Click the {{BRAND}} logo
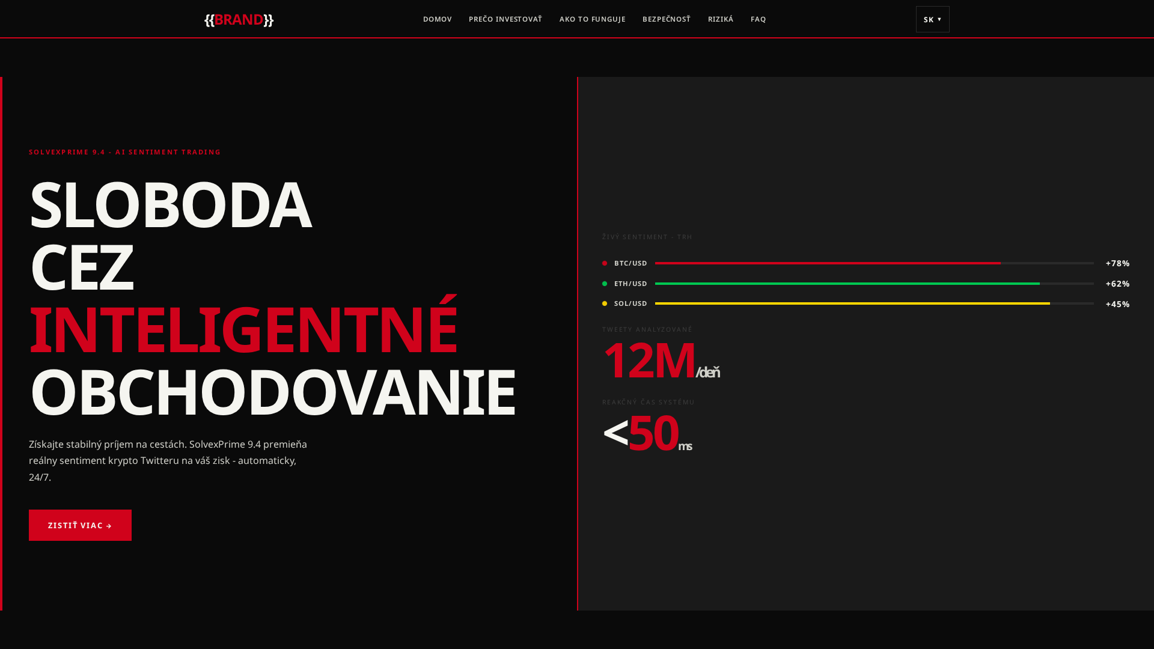The height and width of the screenshot is (649, 1154). tap(239, 19)
